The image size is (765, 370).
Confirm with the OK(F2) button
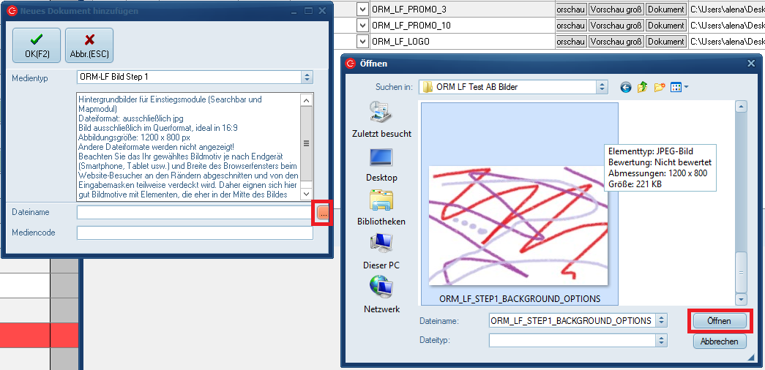36,45
